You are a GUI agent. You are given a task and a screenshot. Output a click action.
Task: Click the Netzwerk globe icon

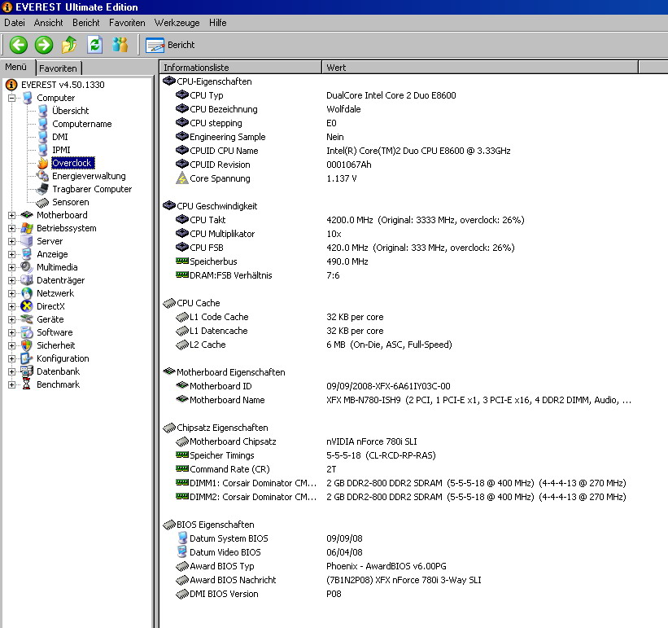[26, 293]
